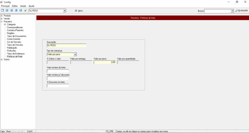Image resolution: width=249 pixels, height=133 pixels.
Task: Expand the Produto tree node
Action: click(x=2, y=16)
